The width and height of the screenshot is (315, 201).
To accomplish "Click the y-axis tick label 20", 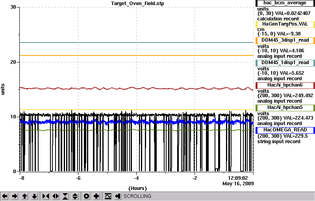I will (x=13, y=62).
